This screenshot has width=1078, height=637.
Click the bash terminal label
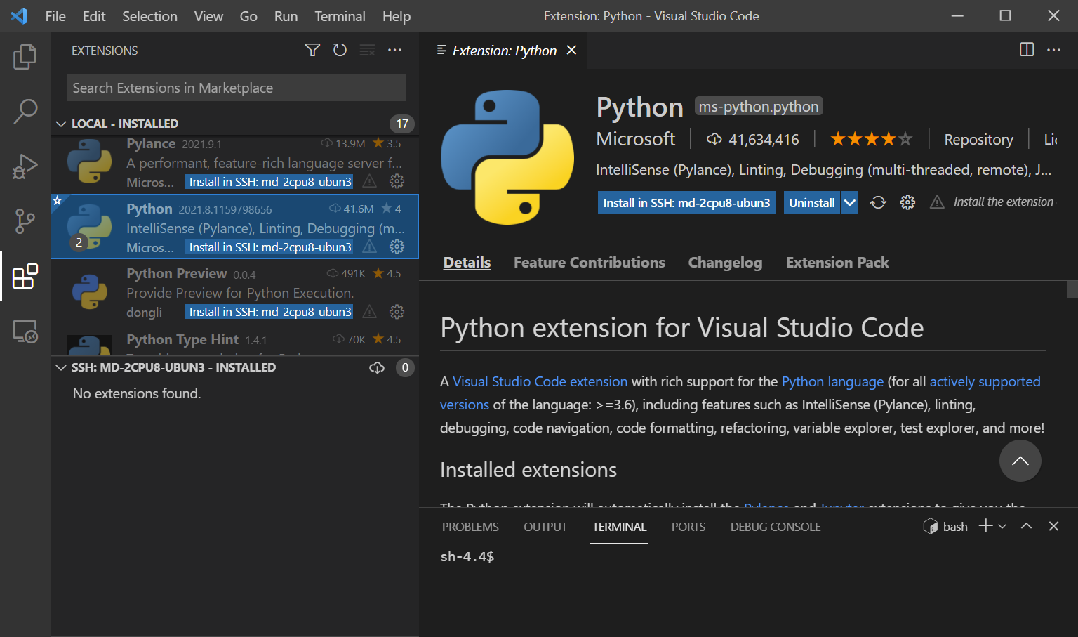954,527
